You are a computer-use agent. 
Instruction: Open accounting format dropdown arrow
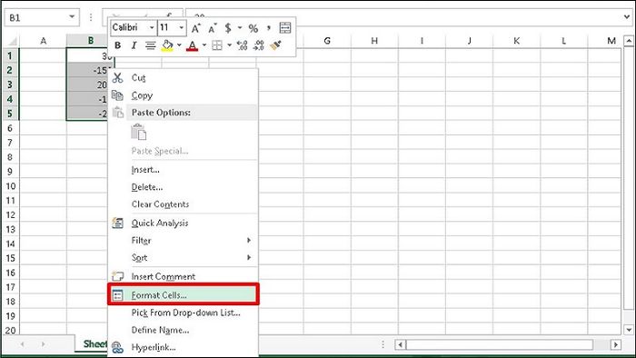(x=240, y=28)
